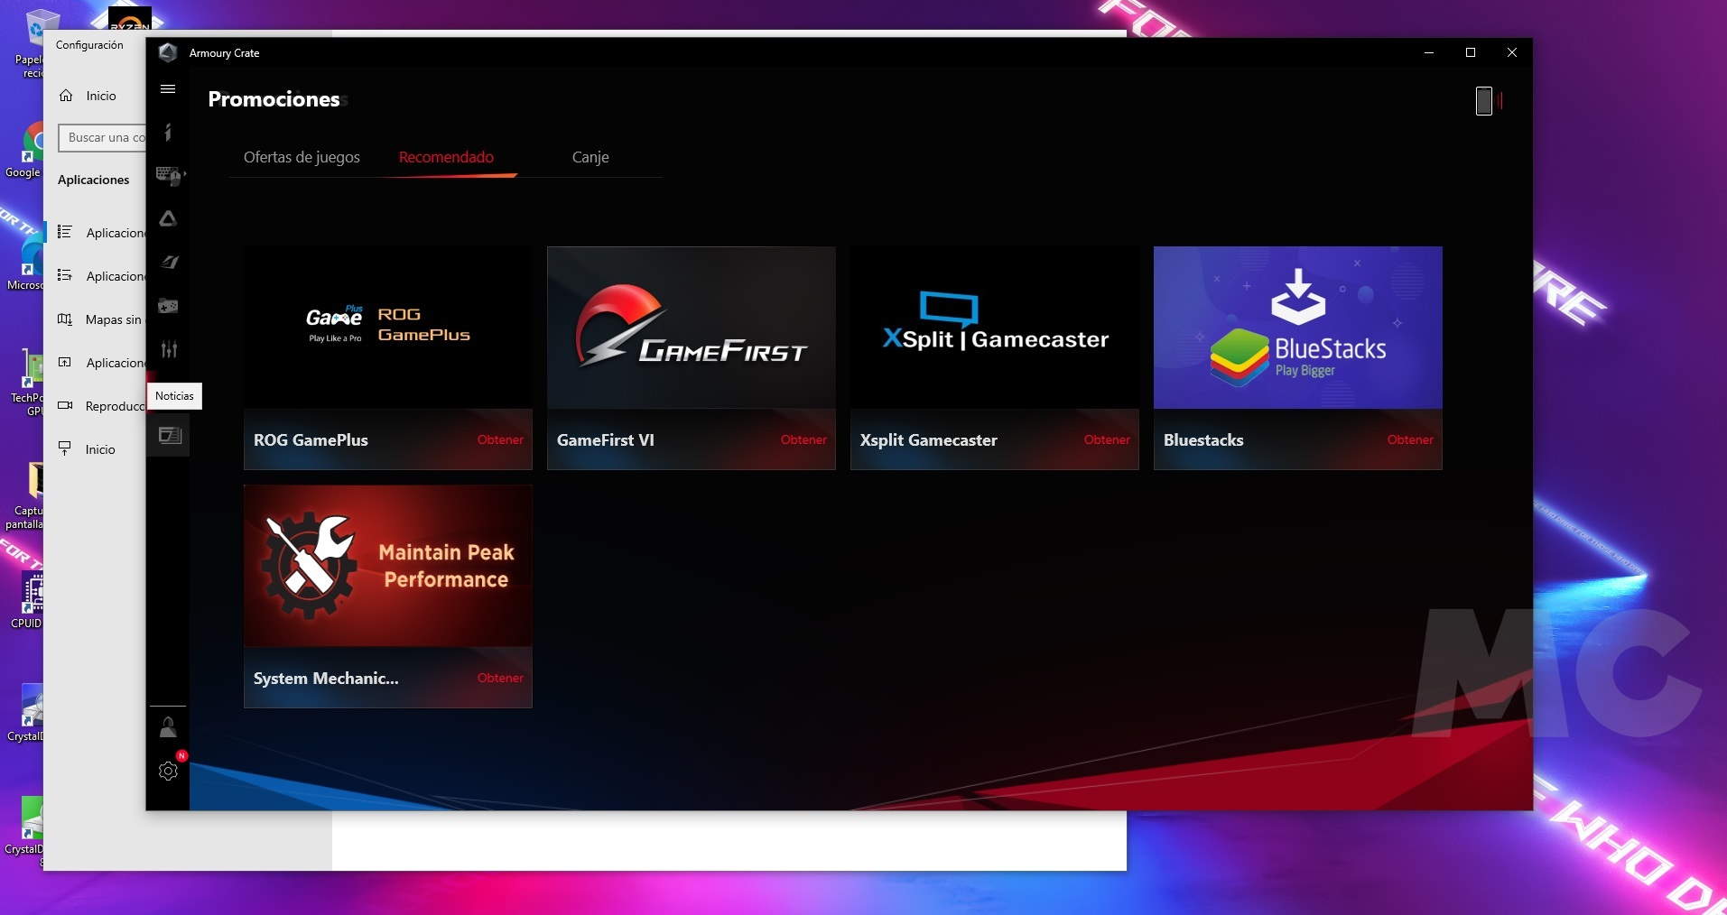The width and height of the screenshot is (1727, 915).
Task: Open Scenario Profiles sliders icon
Action: (x=168, y=349)
